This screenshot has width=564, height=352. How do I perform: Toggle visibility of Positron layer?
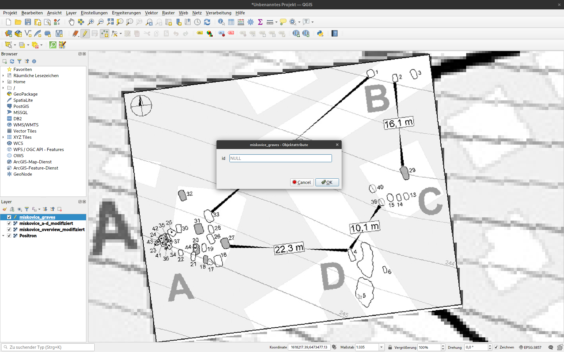[9, 236]
